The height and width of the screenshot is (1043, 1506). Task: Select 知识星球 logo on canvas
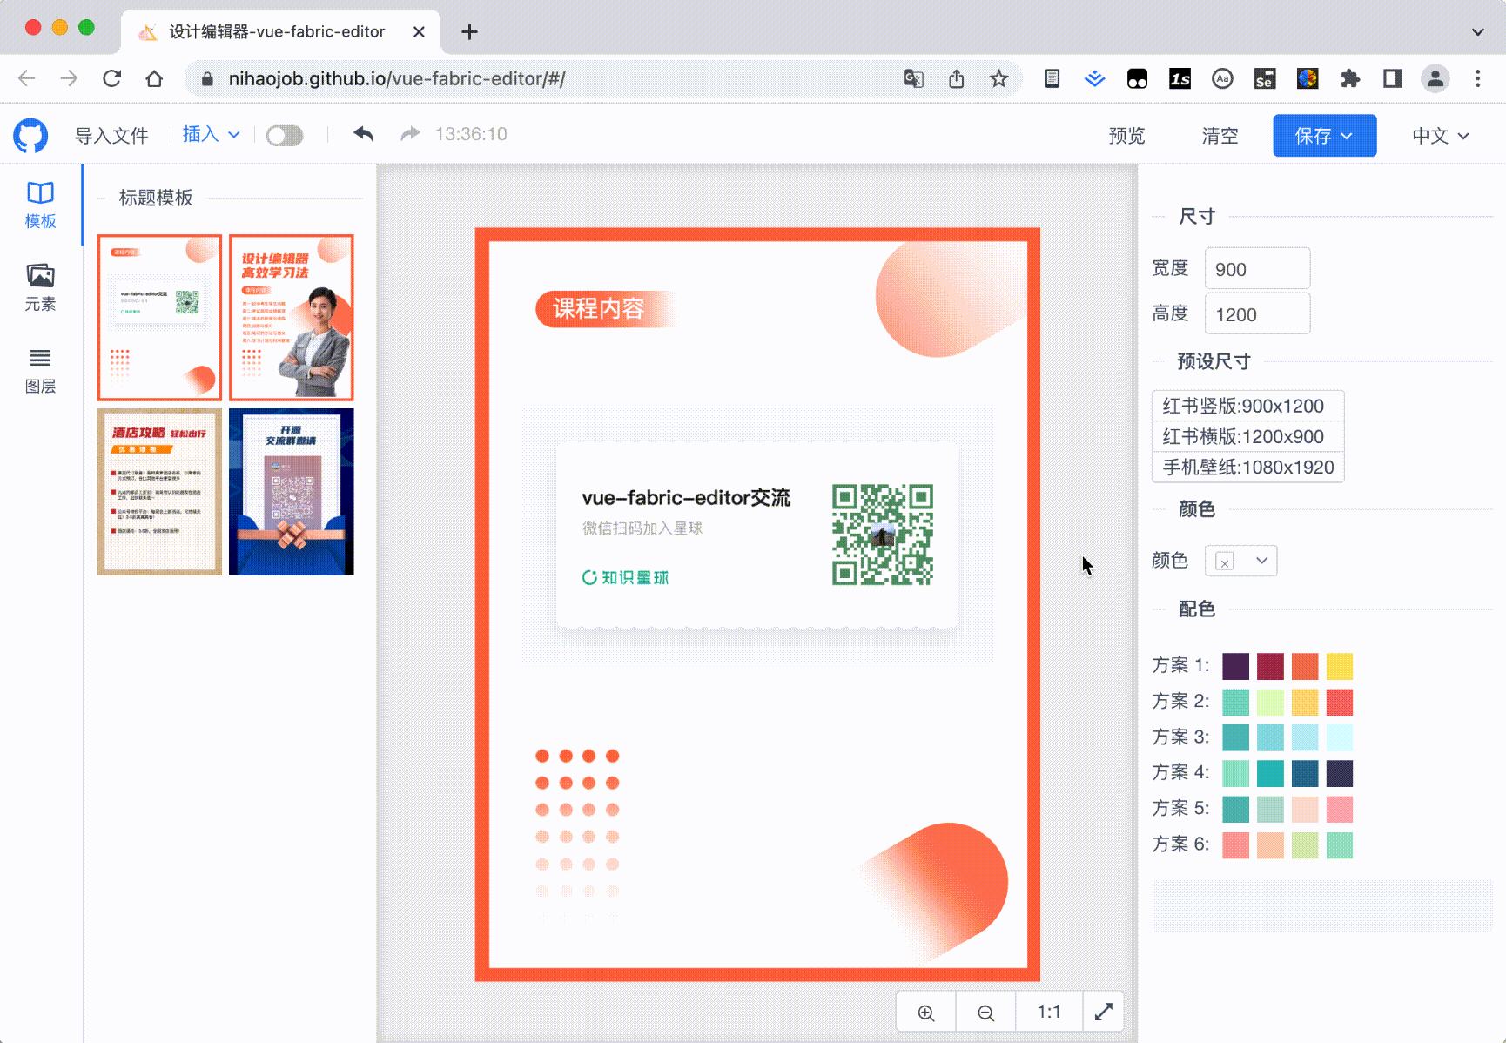click(x=625, y=577)
